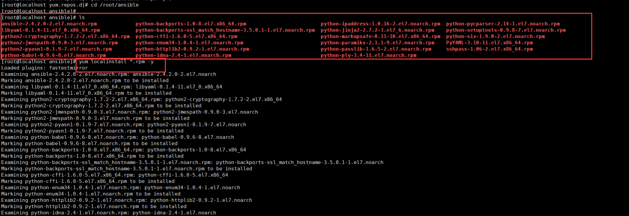The height and width of the screenshot is (216, 629).
Task: Select python-ipaddress-1.0.16-2.el7.noarch.rpm file name
Action: (x=380, y=24)
